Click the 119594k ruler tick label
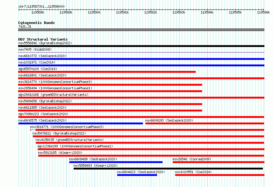The image size is (273, 187). tap(207, 12)
